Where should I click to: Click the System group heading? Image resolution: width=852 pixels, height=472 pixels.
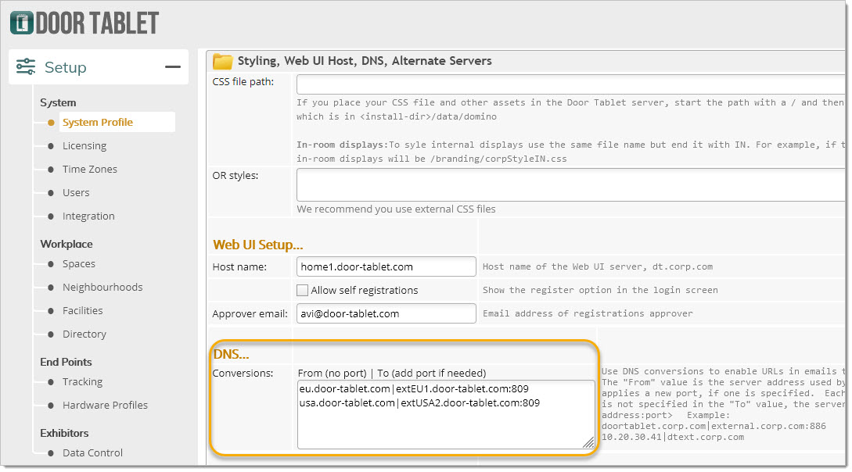(x=58, y=102)
